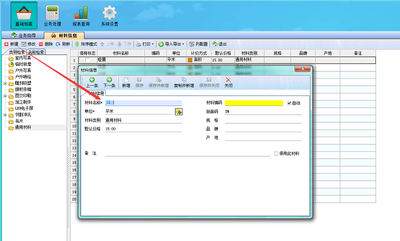400x241 pixels.
Task: Open the 导入导出 dropdown
Action: coord(171,44)
